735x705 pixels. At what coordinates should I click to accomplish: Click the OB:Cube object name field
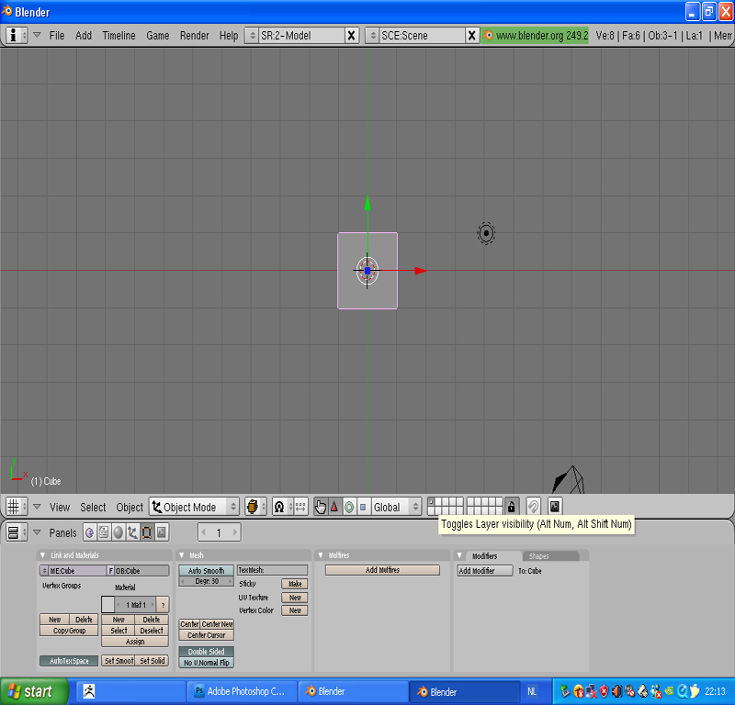141,571
